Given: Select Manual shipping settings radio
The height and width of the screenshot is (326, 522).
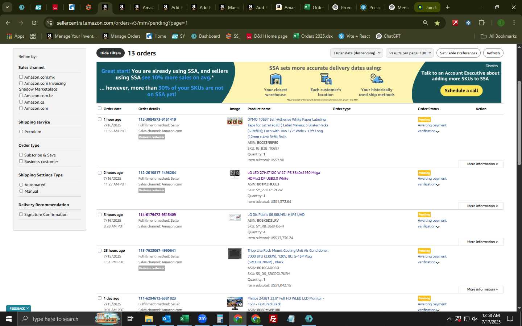Looking at the screenshot, I should coord(21,191).
